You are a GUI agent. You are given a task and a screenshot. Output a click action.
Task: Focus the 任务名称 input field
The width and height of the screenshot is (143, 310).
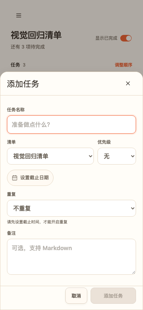pyautogui.click(x=71, y=125)
